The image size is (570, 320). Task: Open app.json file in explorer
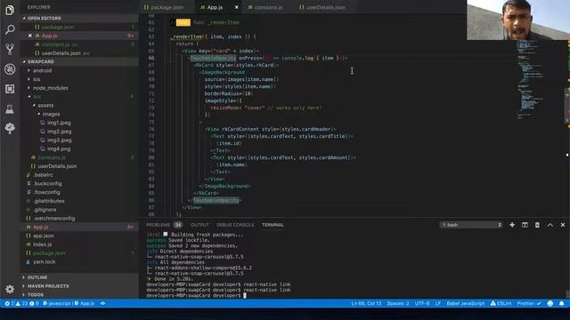[x=44, y=236]
